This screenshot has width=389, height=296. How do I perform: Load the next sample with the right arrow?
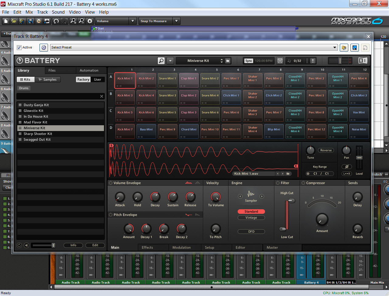tap(283, 174)
